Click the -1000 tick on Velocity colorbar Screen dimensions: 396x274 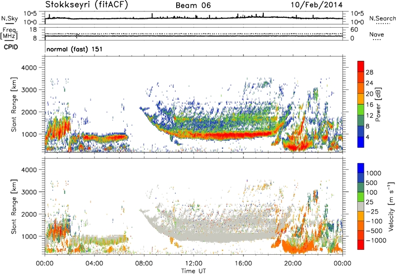tap(376, 240)
